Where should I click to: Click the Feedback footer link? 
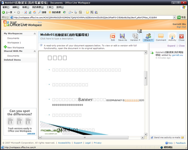181,143
